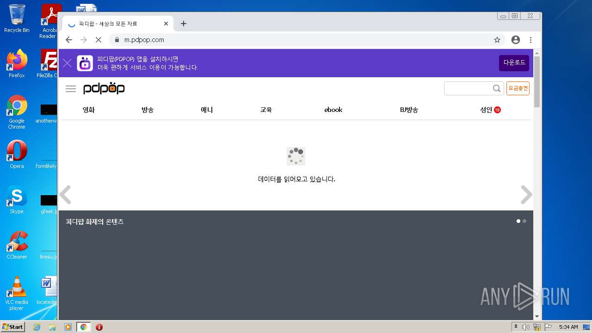Open the Windows Start menu
592x333 pixels.
[13, 327]
